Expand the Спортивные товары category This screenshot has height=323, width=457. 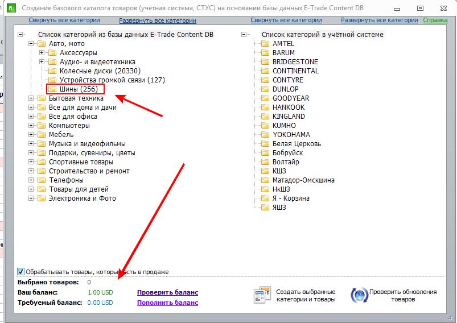[31, 162]
